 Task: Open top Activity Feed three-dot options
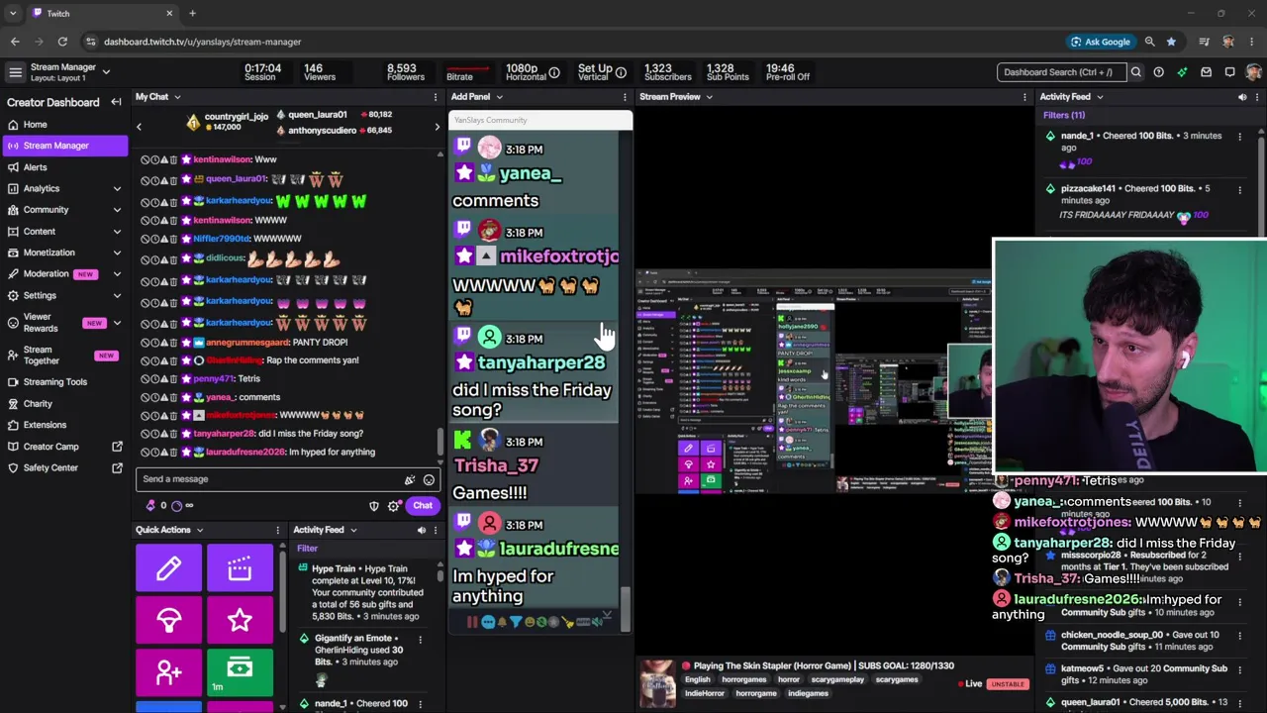click(x=1257, y=97)
